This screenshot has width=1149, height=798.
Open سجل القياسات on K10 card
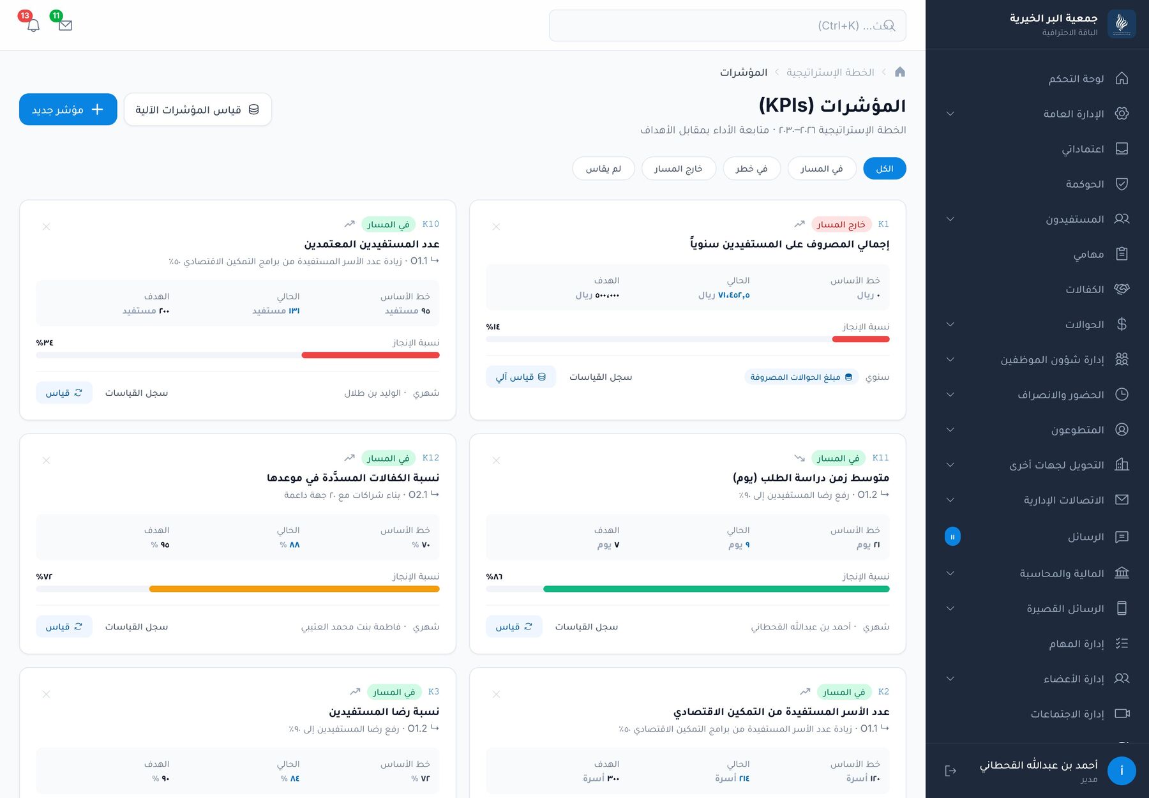pyautogui.click(x=137, y=393)
